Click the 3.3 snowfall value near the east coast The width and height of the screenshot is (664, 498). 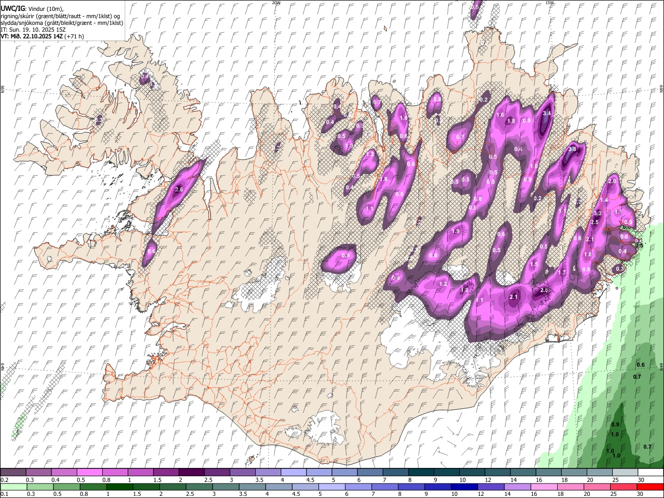(x=597, y=213)
